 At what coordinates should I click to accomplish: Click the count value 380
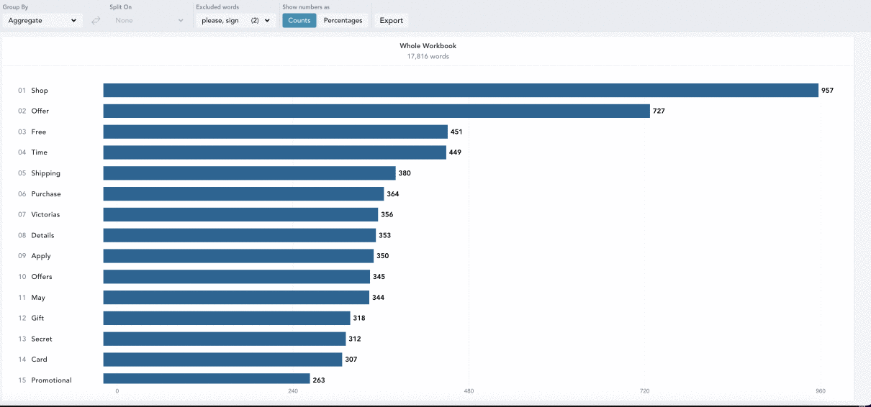coord(405,173)
